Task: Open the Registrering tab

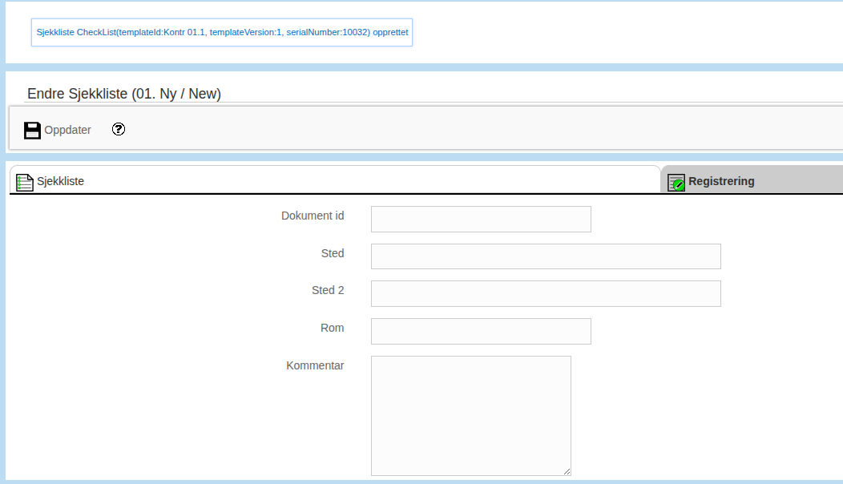Action: click(721, 182)
